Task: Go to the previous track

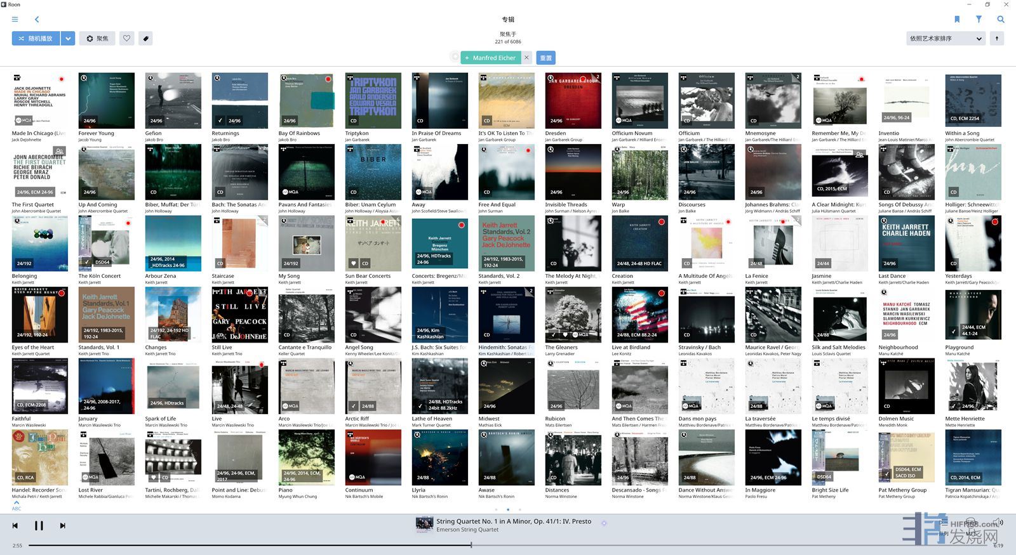Action: (15, 526)
